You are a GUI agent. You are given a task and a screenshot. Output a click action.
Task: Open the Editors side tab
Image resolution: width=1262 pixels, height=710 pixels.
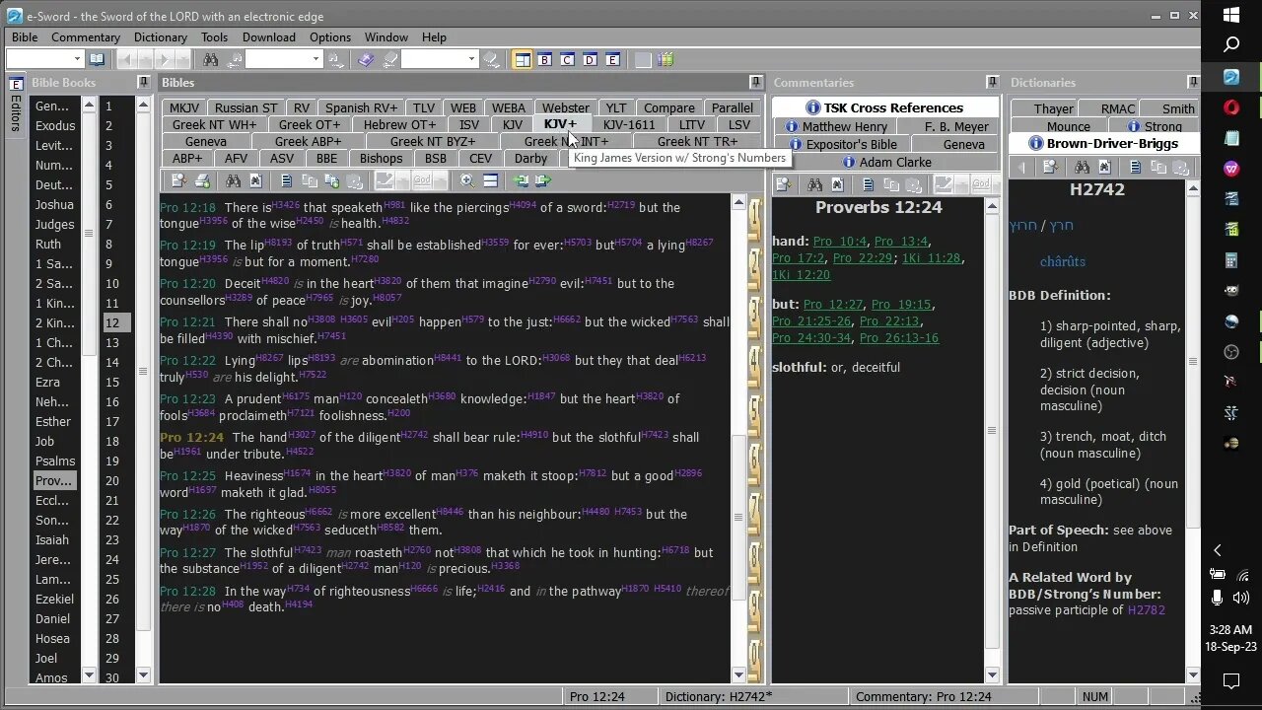coord(16,106)
